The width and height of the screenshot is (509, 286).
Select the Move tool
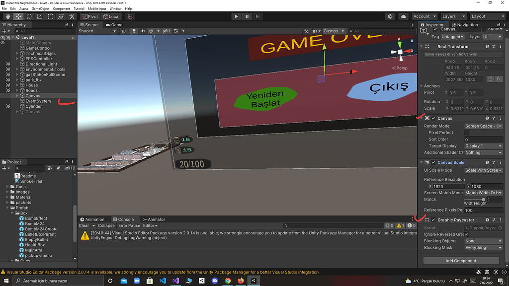(18, 16)
